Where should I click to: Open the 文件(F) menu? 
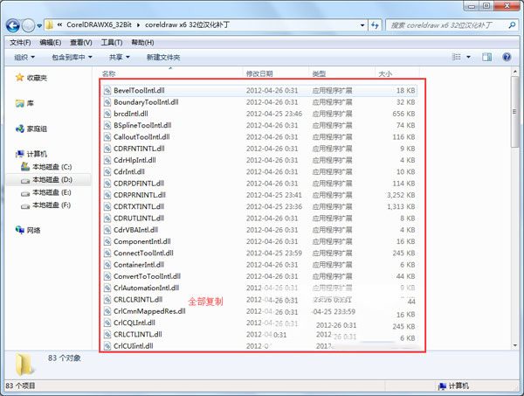(20, 43)
